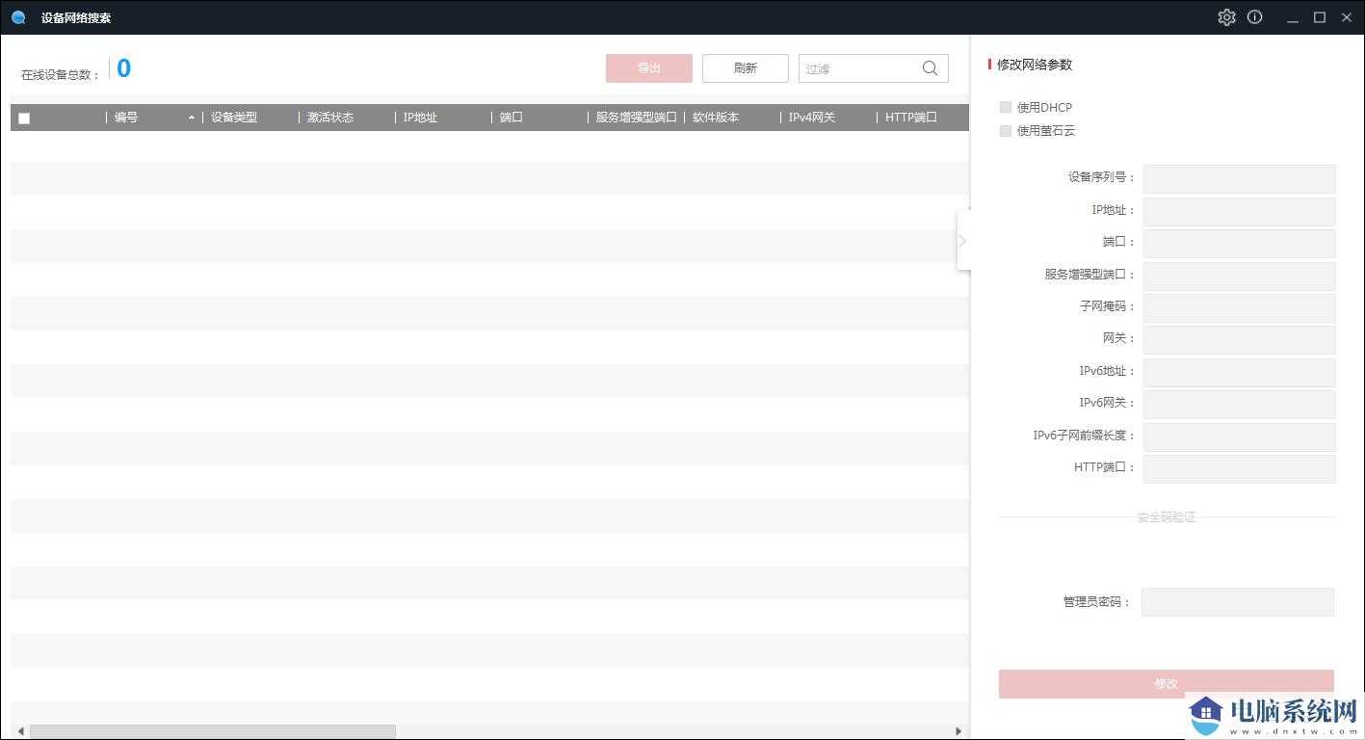Screen dimensions: 1365x740
Task: Enable the 使用萤石云 checkbox
Action: (1006, 130)
